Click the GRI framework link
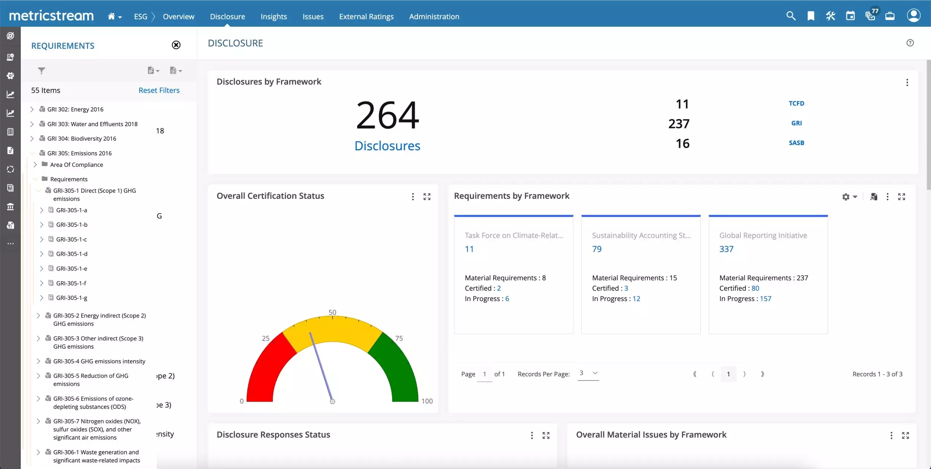Image resolution: width=931 pixels, height=469 pixels. 796,123
